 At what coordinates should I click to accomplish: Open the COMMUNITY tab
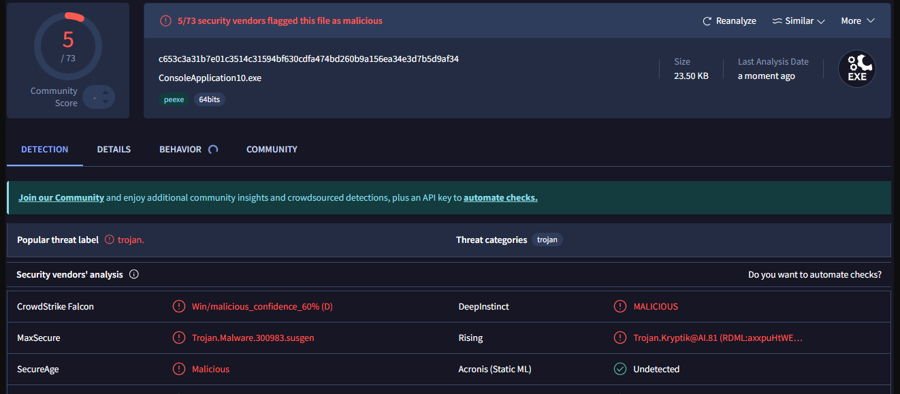tap(272, 150)
